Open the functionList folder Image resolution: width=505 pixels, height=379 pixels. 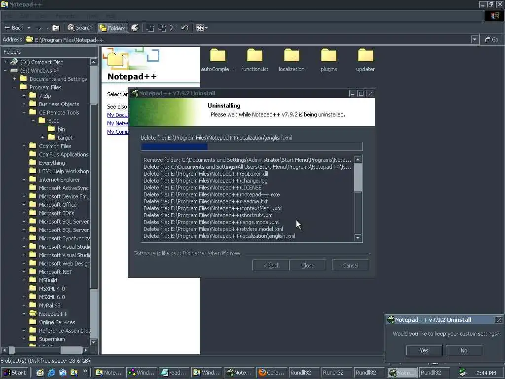pos(255,60)
